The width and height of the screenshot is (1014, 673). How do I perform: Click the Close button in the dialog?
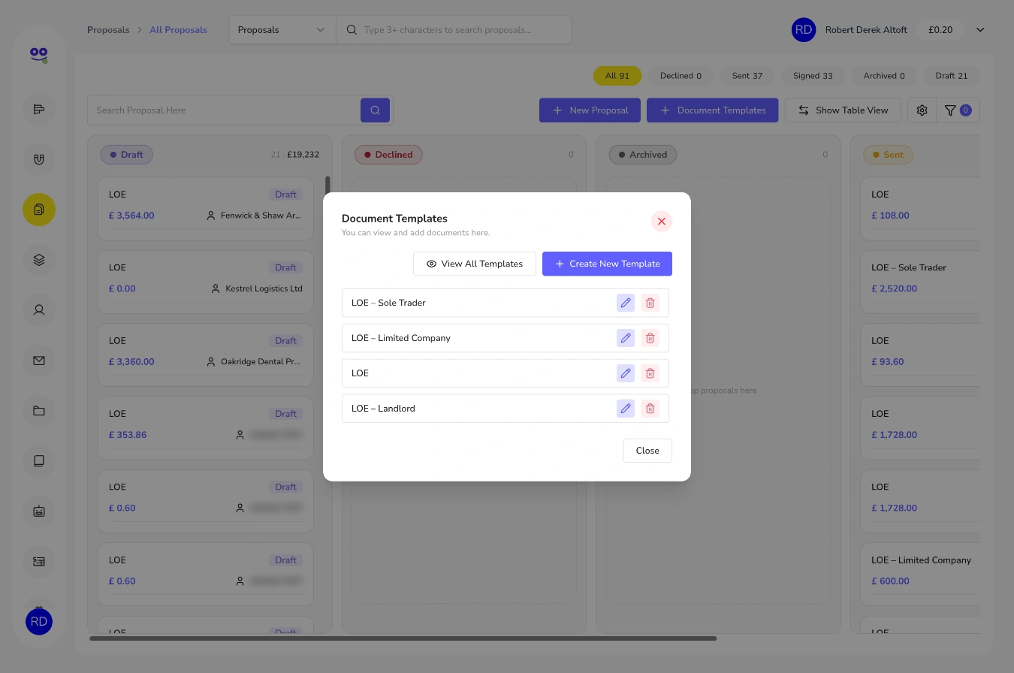(647, 451)
